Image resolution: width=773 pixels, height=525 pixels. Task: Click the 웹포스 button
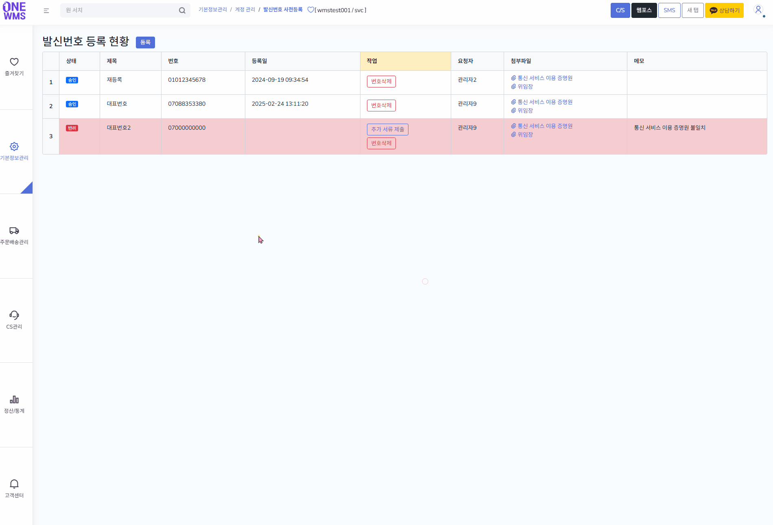click(x=644, y=11)
